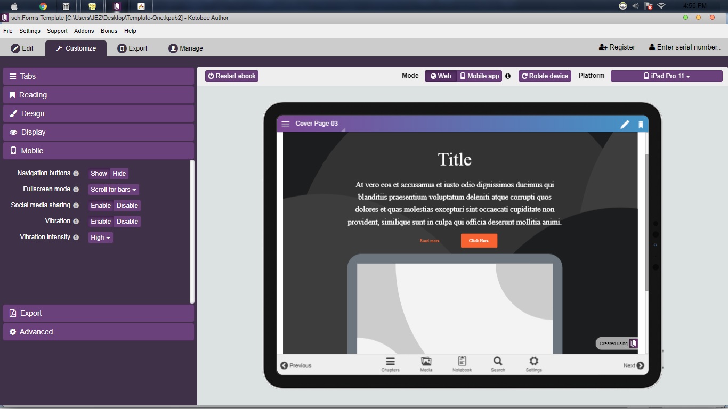Click info icon next to Social media sharing
This screenshot has width=728, height=409.
(x=76, y=206)
